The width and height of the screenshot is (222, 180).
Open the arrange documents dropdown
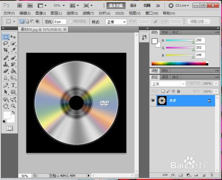(x=74, y=6)
